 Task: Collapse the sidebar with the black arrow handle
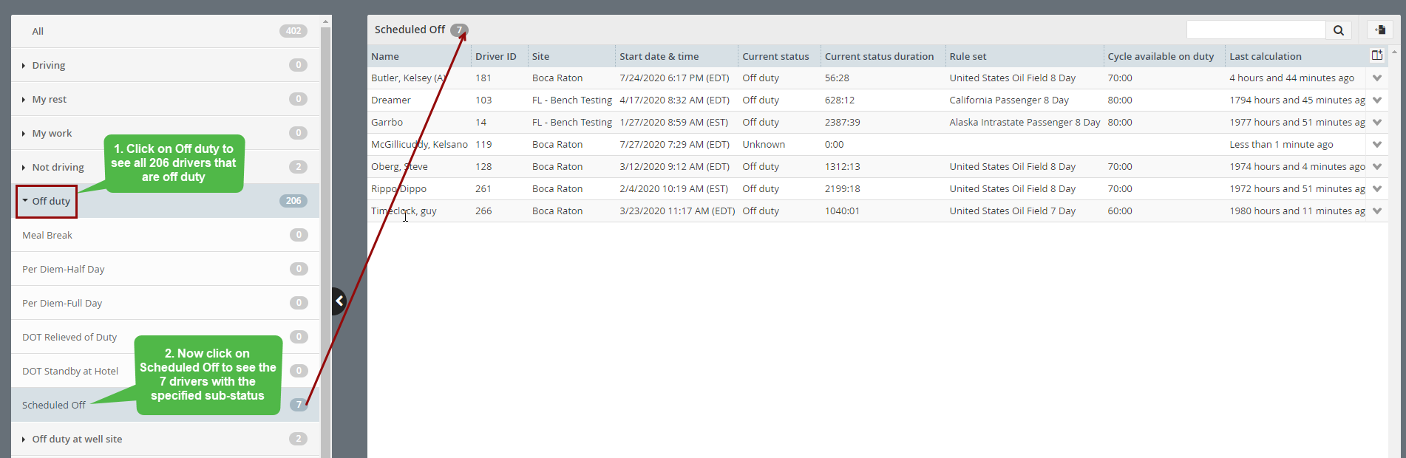tap(339, 301)
